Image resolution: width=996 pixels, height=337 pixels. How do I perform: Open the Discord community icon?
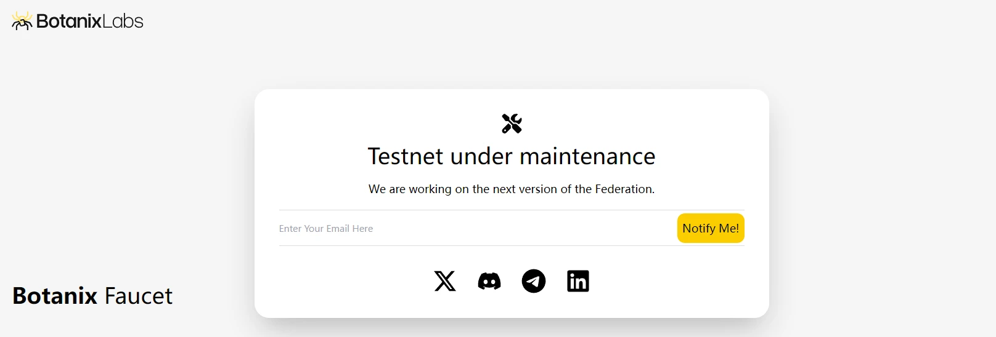489,281
